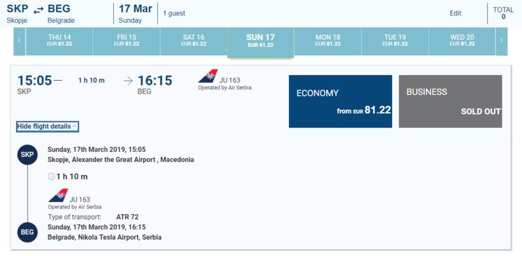The width and height of the screenshot is (522, 256).
Task: Click the next dates arrow
Action: click(502, 41)
